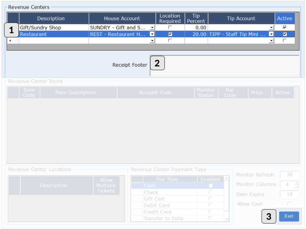This screenshot has width=306, height=229.
Task: Toggle Location Required for Gift/Sundry Shop
Action: [170, 27]
